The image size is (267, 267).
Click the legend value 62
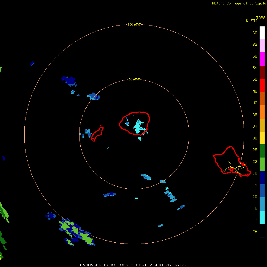255,44
